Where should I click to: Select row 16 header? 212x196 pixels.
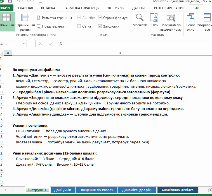click(1, 125)
